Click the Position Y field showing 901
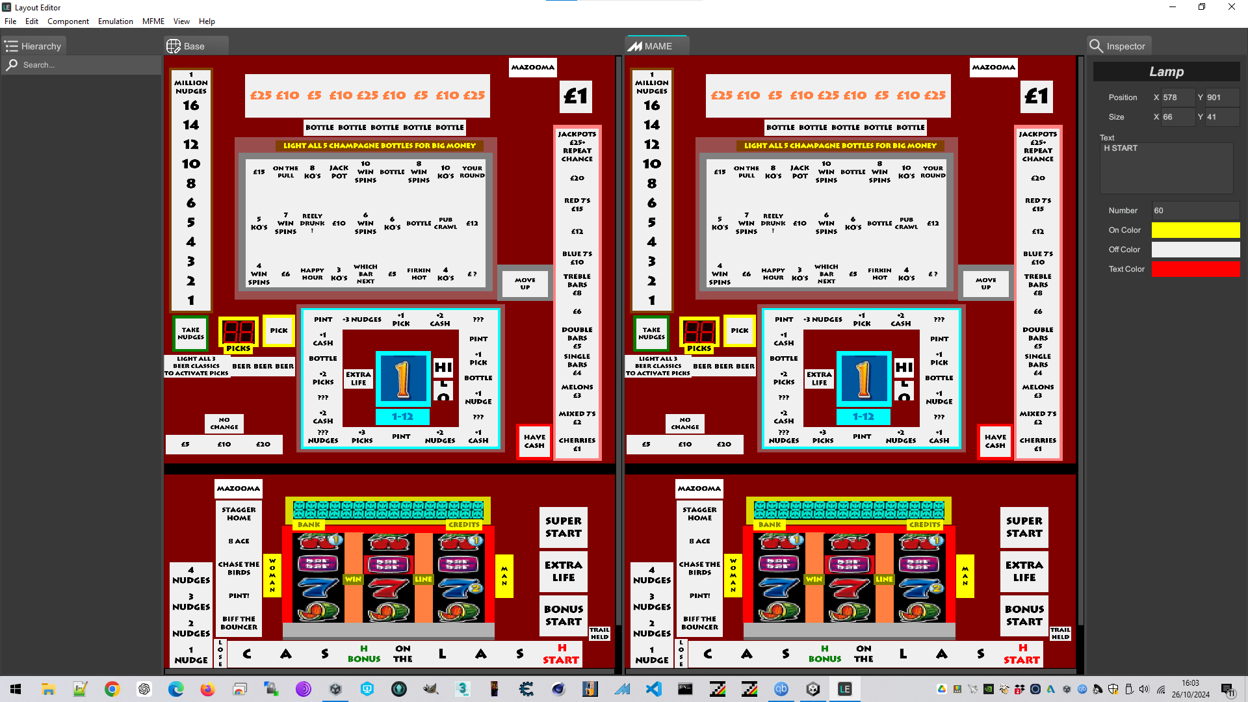This screenshot has height=702, width=1248. coord(1222,97)
